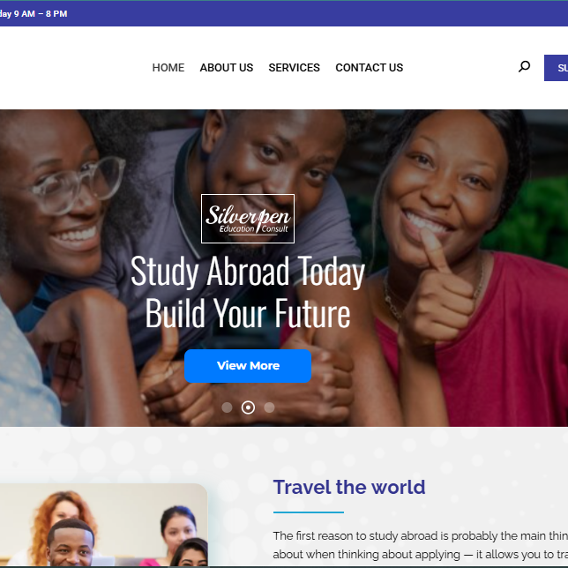Click the partially visible blue SU button

point(556,68)
